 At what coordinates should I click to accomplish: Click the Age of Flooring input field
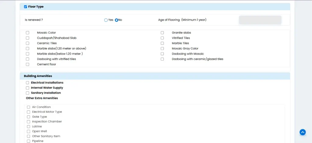[x=260, y=20]
